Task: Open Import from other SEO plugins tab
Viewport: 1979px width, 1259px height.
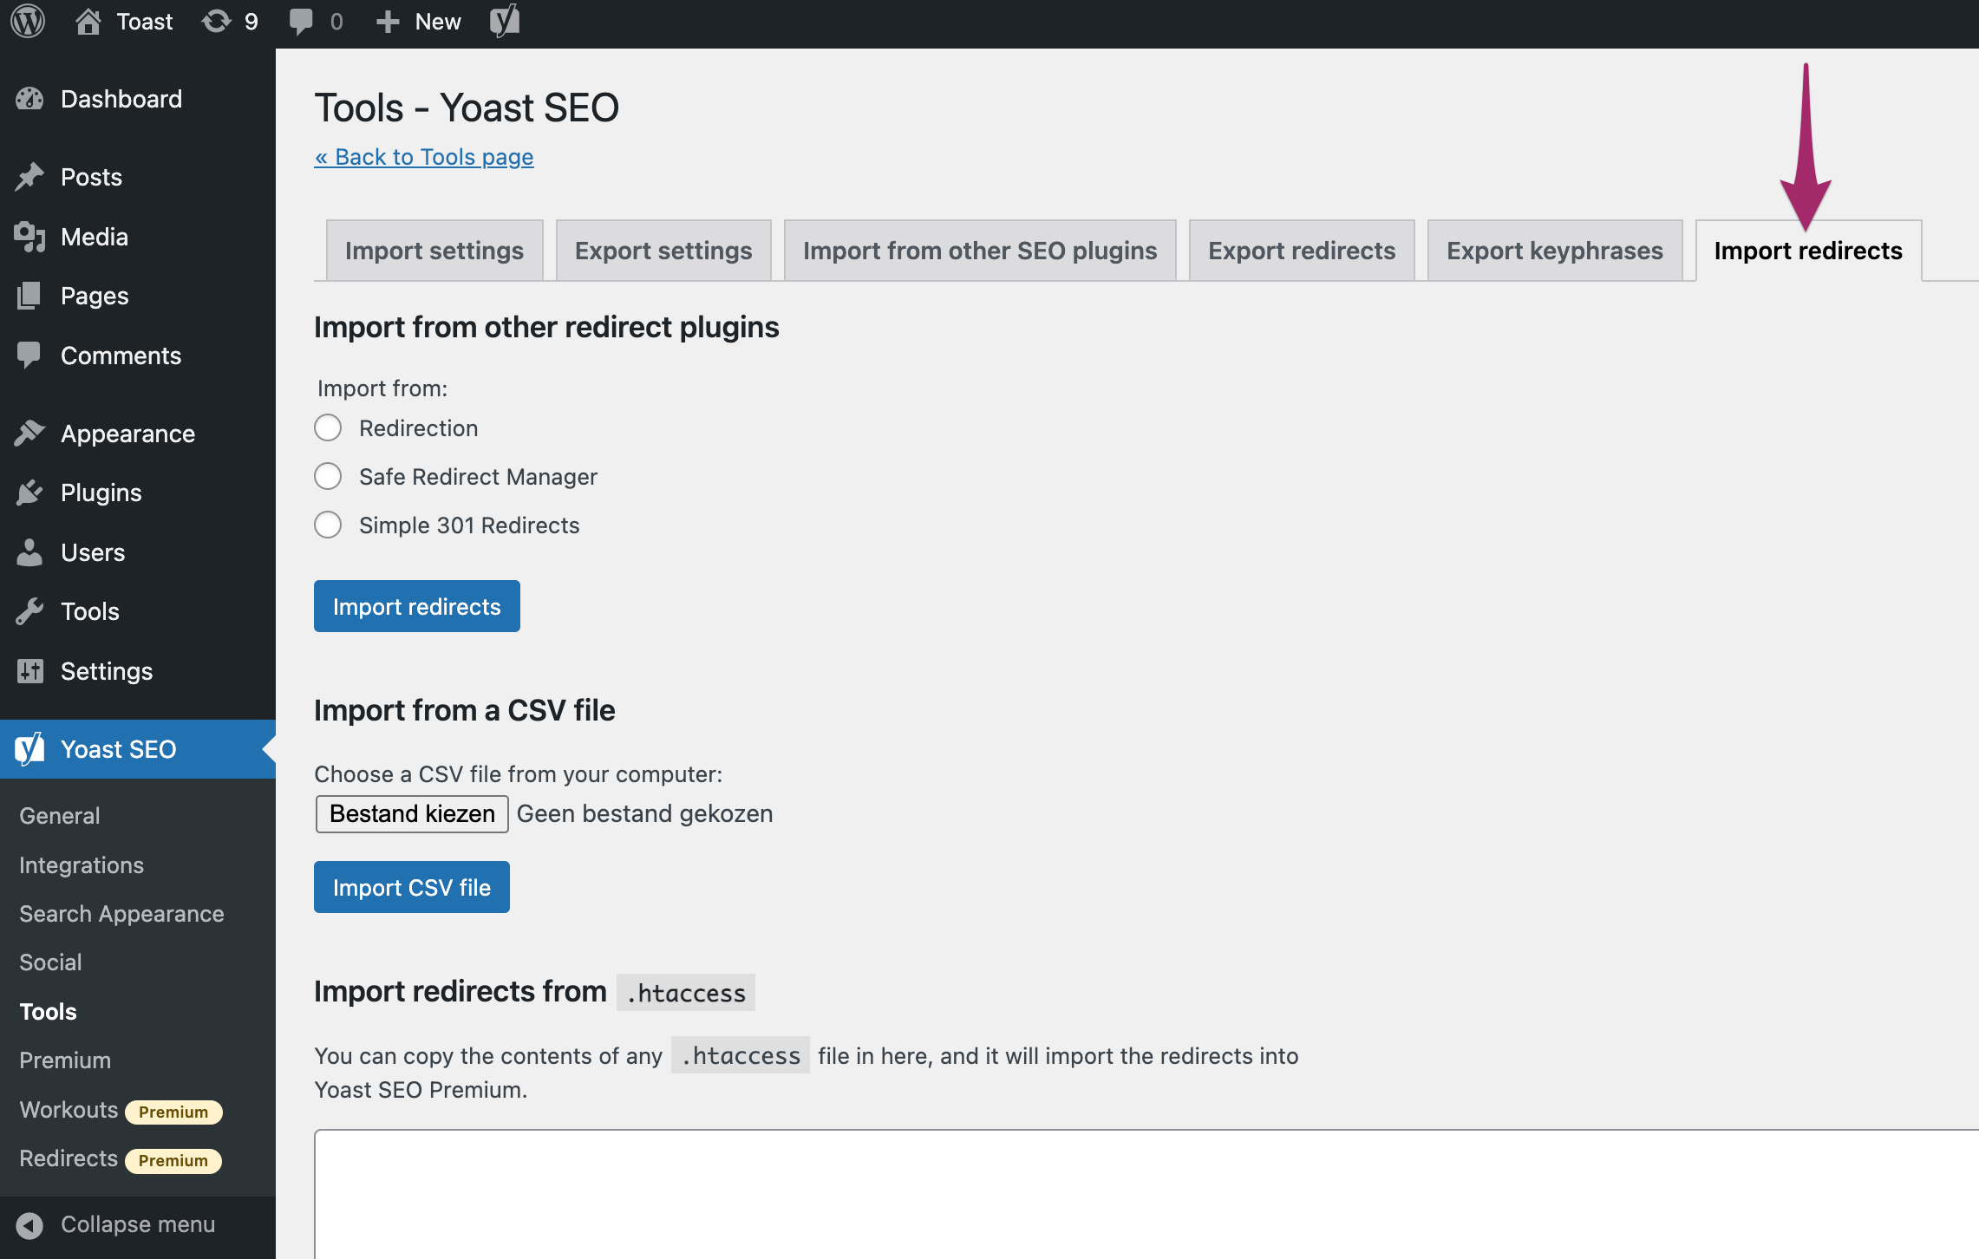Action: click(979, 251)
